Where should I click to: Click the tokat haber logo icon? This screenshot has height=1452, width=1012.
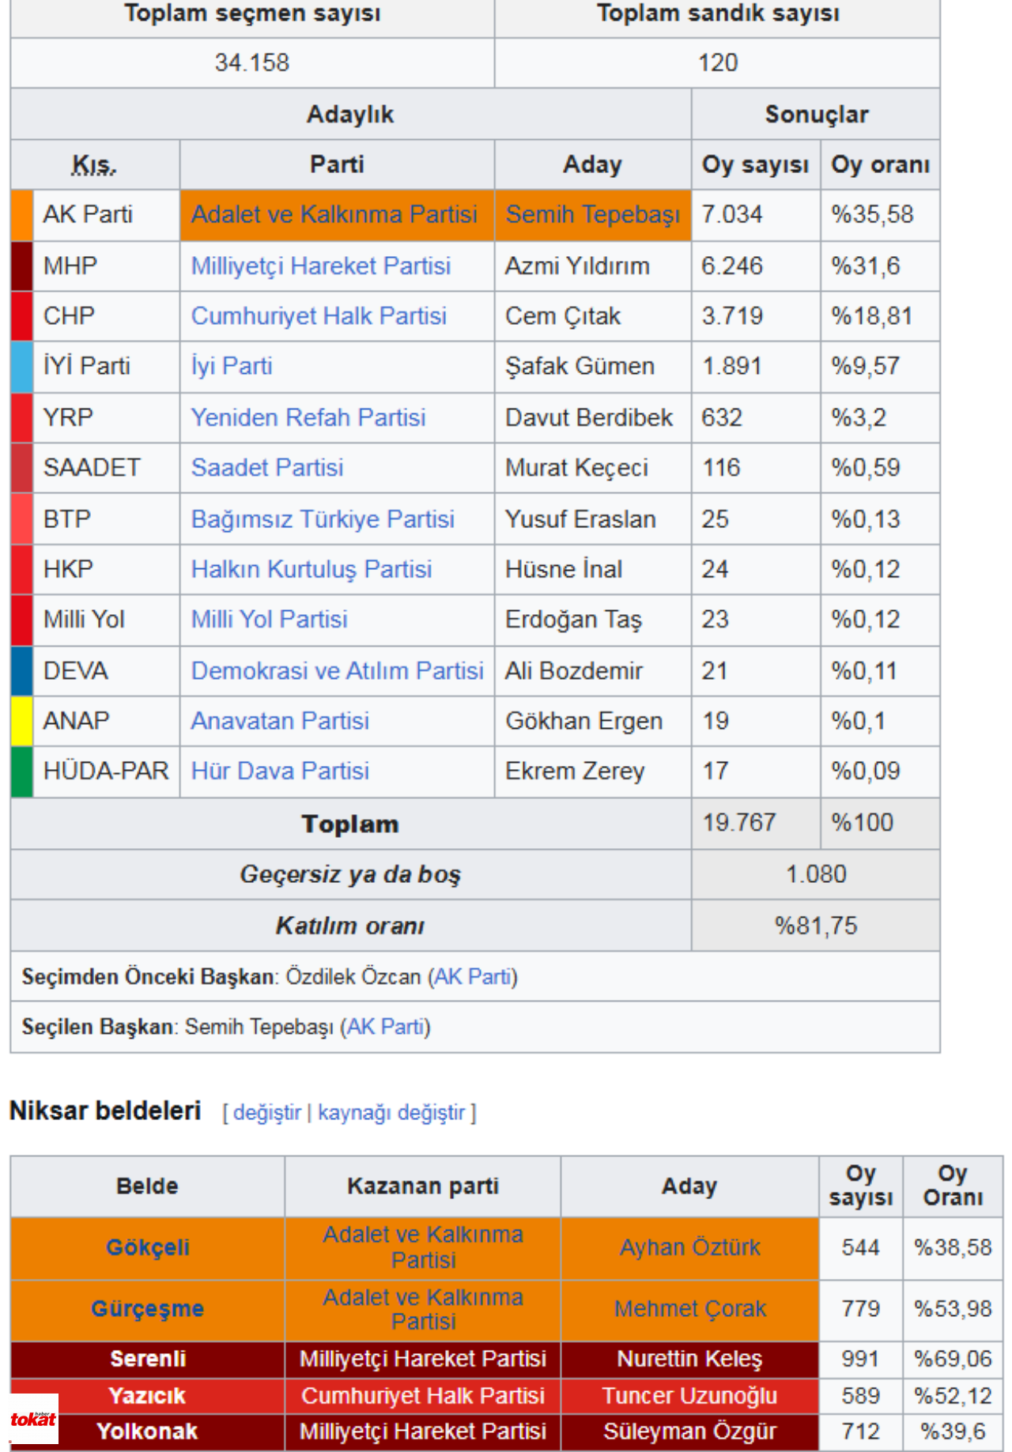[34, 1419]
